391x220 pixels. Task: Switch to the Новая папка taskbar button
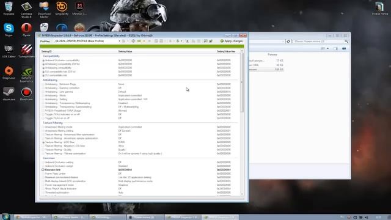pyautogui.click(x=145, y=218)
